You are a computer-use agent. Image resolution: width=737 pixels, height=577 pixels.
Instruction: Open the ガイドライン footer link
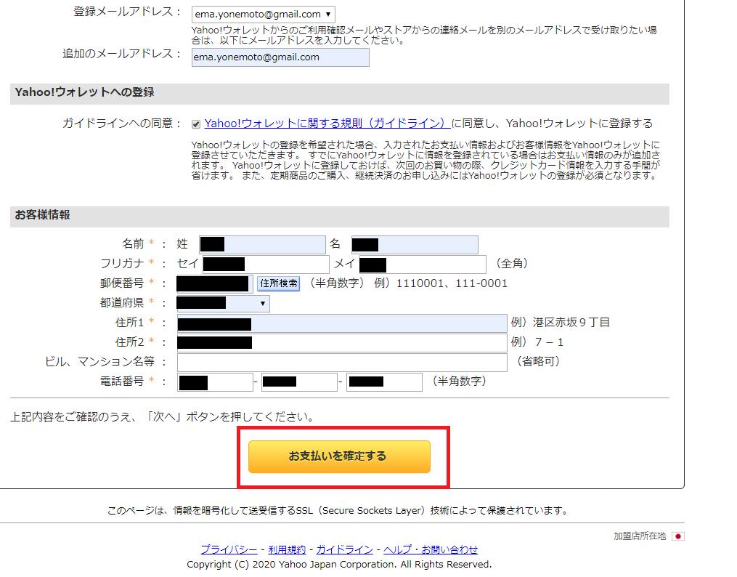coord(344,549)
